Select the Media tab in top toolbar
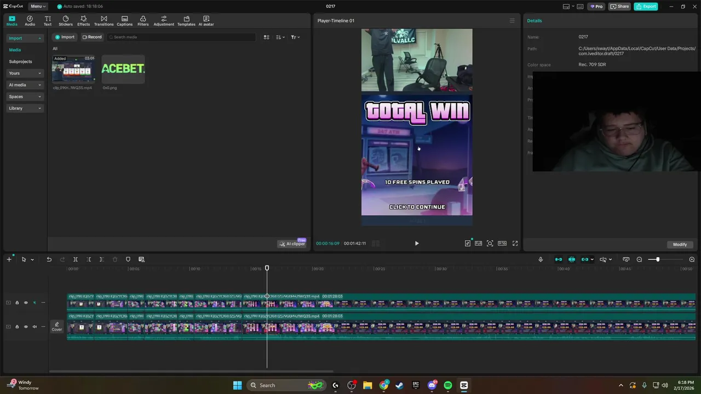701x394 pixels. coord(12,21)
